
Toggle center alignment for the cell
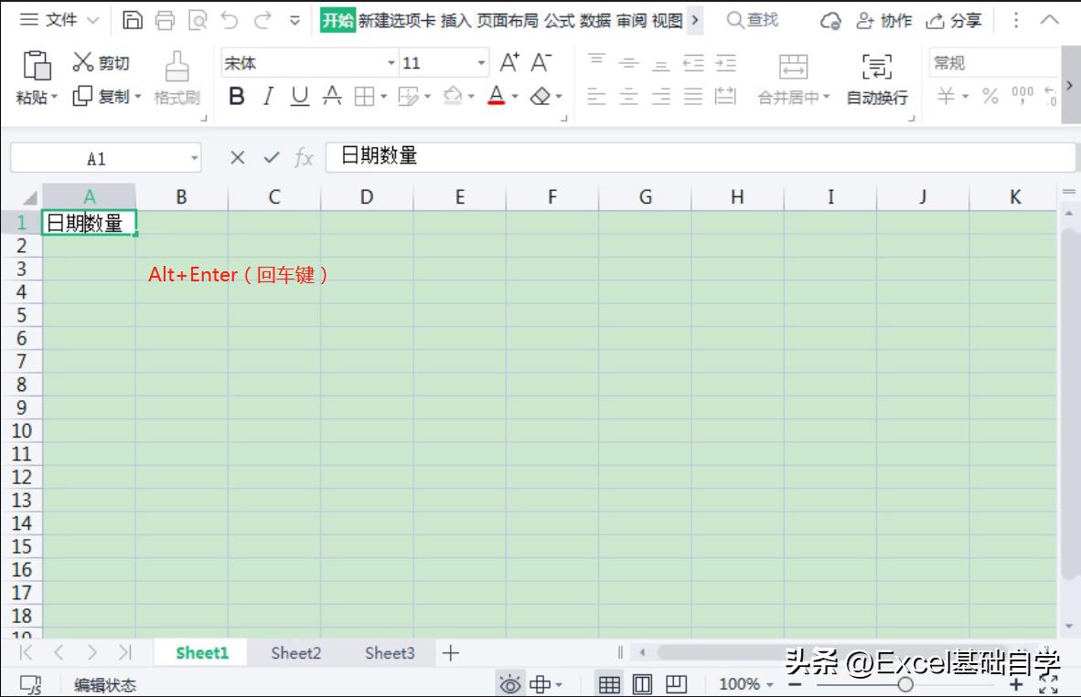pyautogui.click(x=628, y=96)
